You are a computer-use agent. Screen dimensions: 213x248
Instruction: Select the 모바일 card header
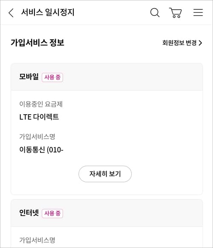[106, 77]
